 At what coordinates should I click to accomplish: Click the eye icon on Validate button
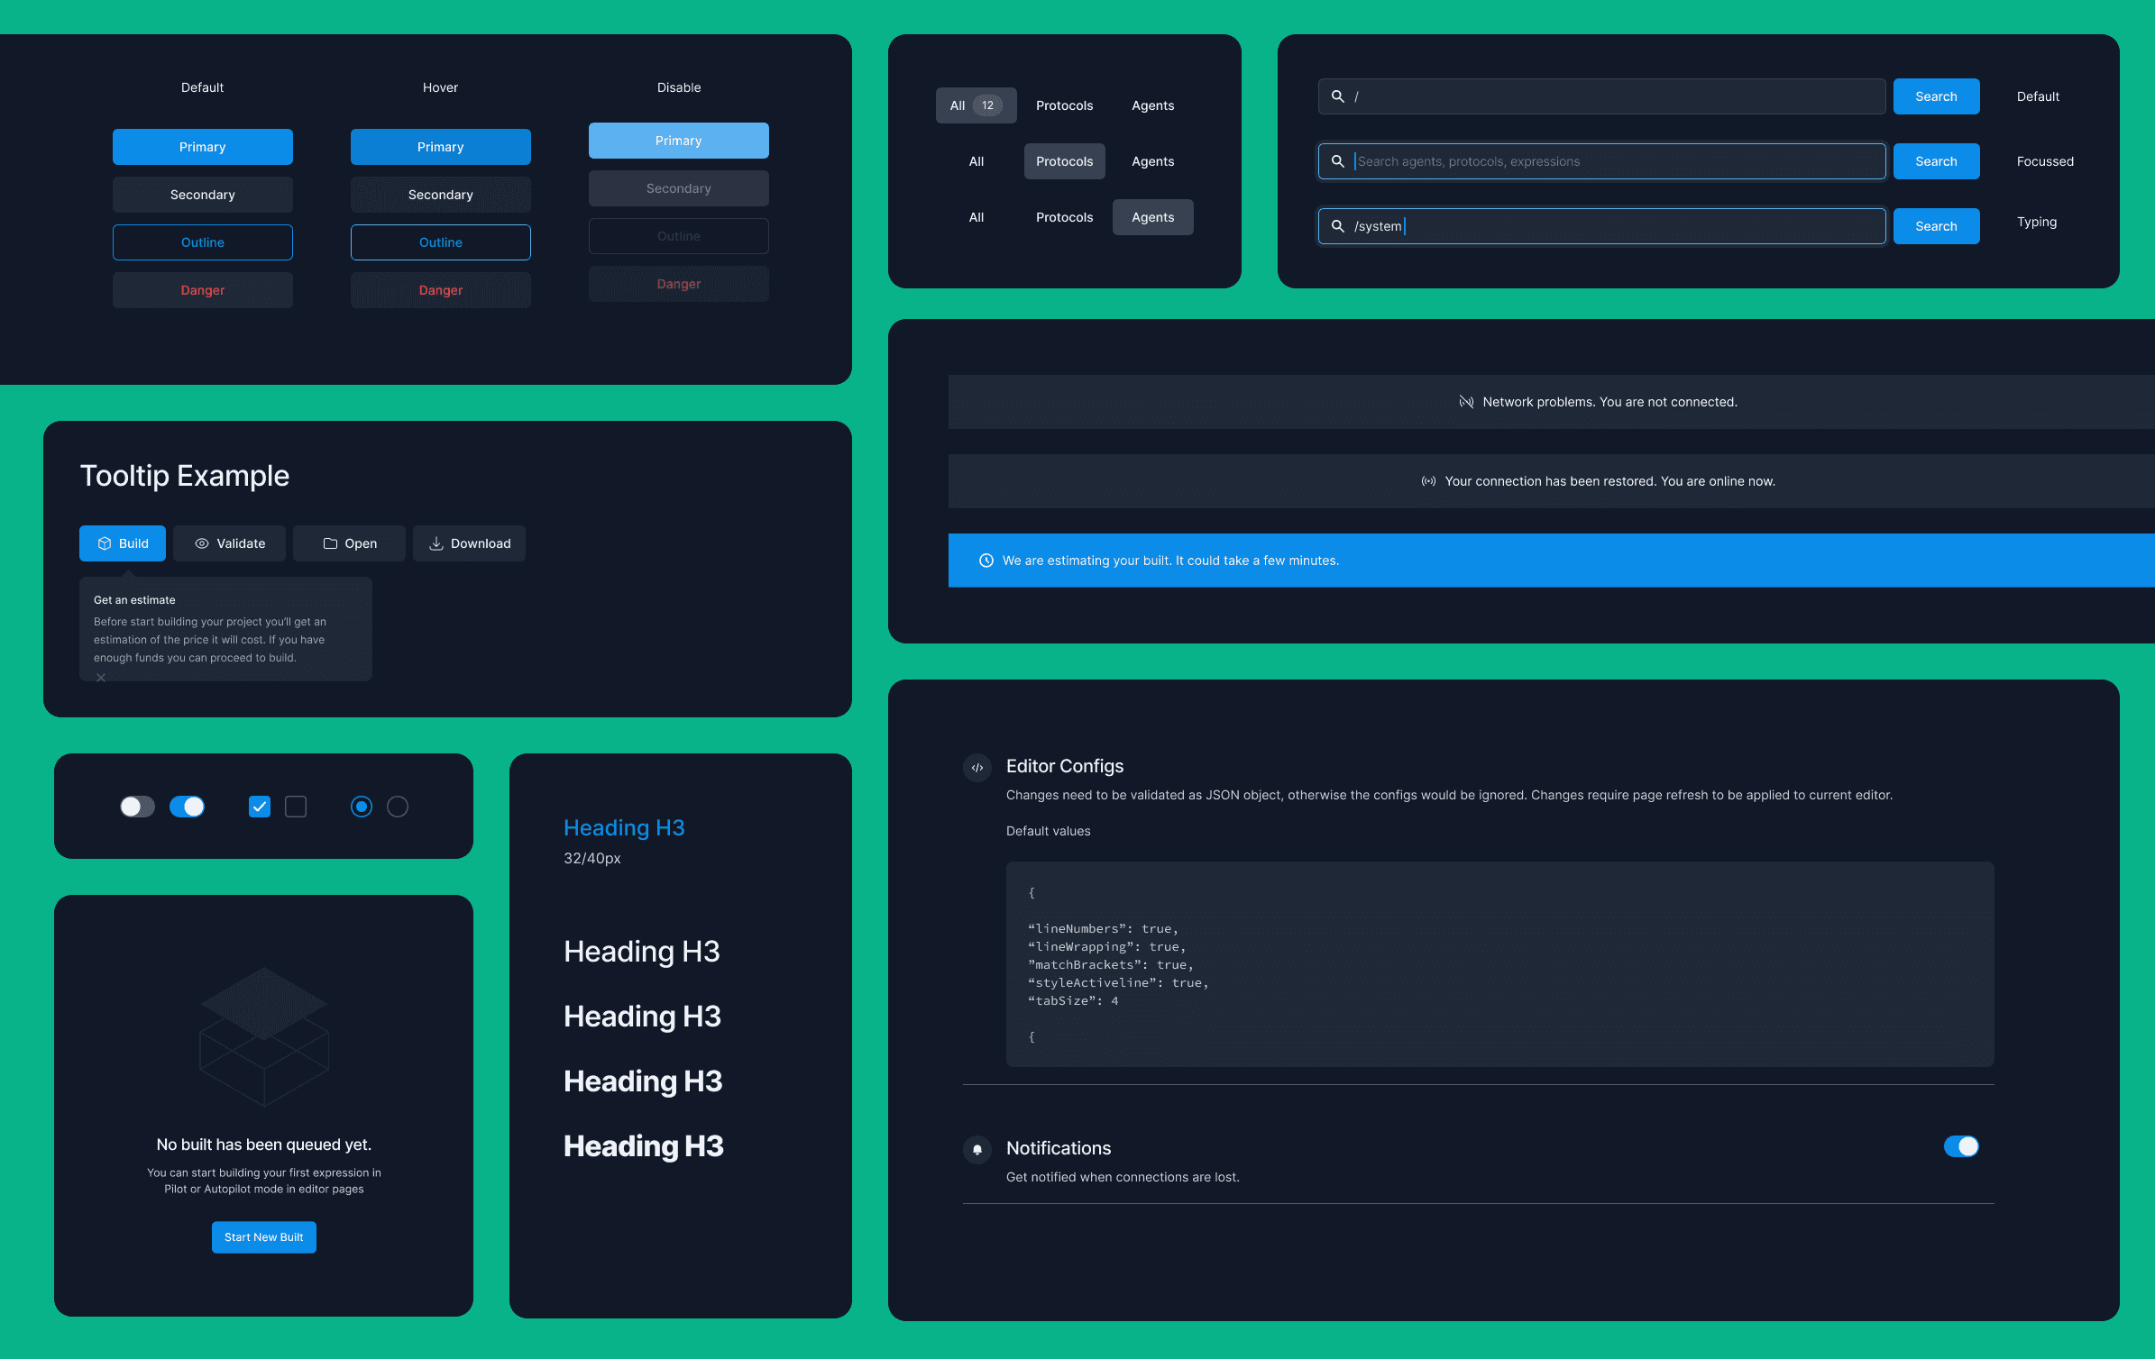pyautogui.click(x=202, y=543)
